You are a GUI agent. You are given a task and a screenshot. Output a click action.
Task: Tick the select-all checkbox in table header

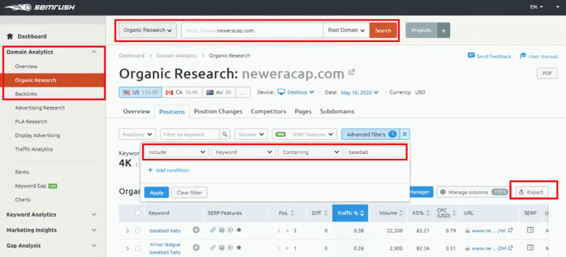(x=138, y=213)
